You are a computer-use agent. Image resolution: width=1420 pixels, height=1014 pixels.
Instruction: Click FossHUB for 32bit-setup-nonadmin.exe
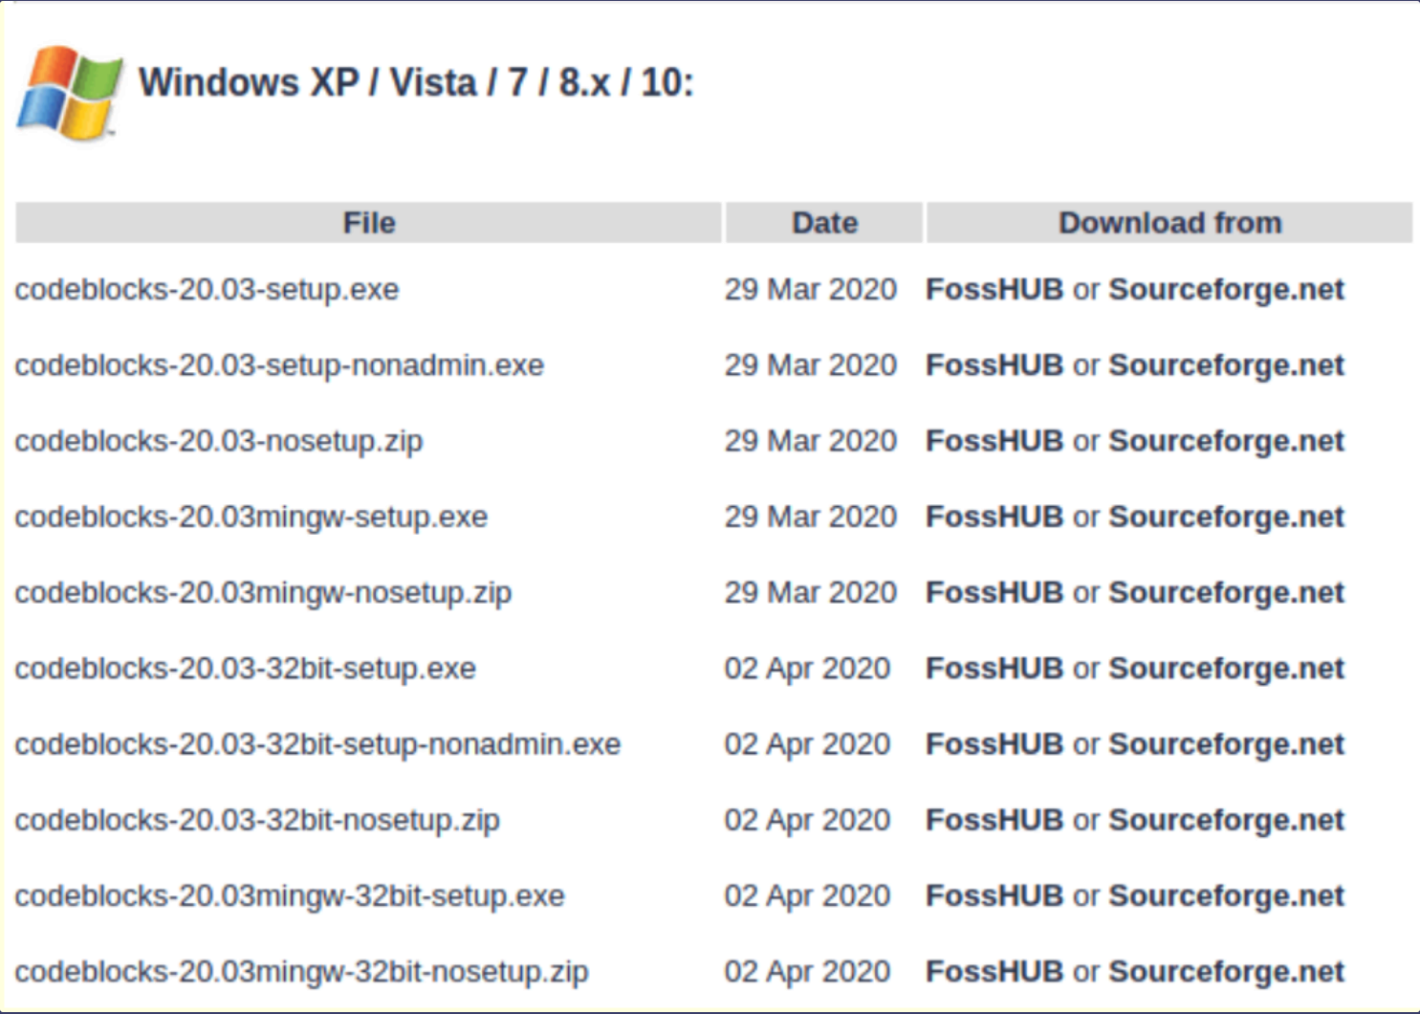tap(994, 743)
